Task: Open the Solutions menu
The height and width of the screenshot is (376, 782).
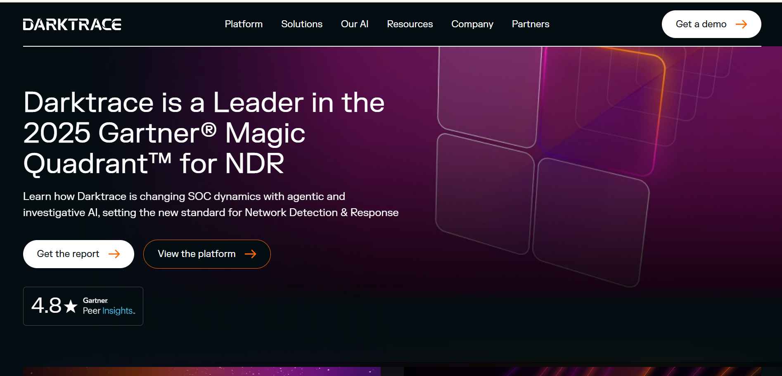Action: [302, 24]
